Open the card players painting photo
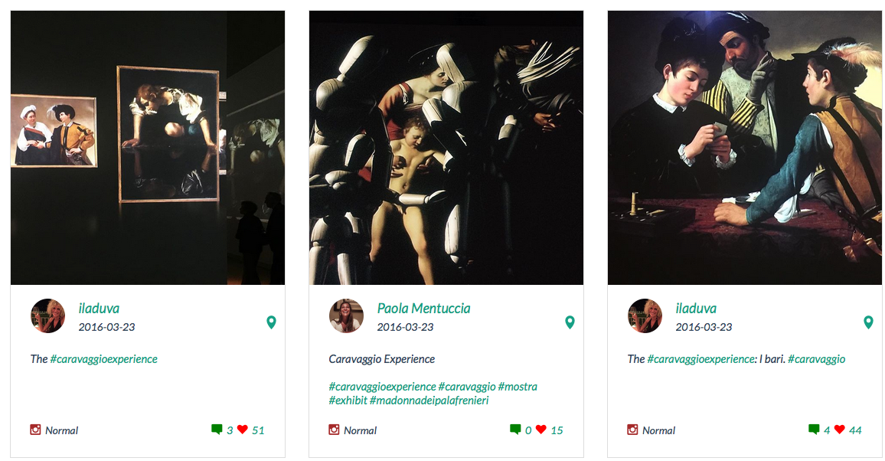 tap(745, 148)
